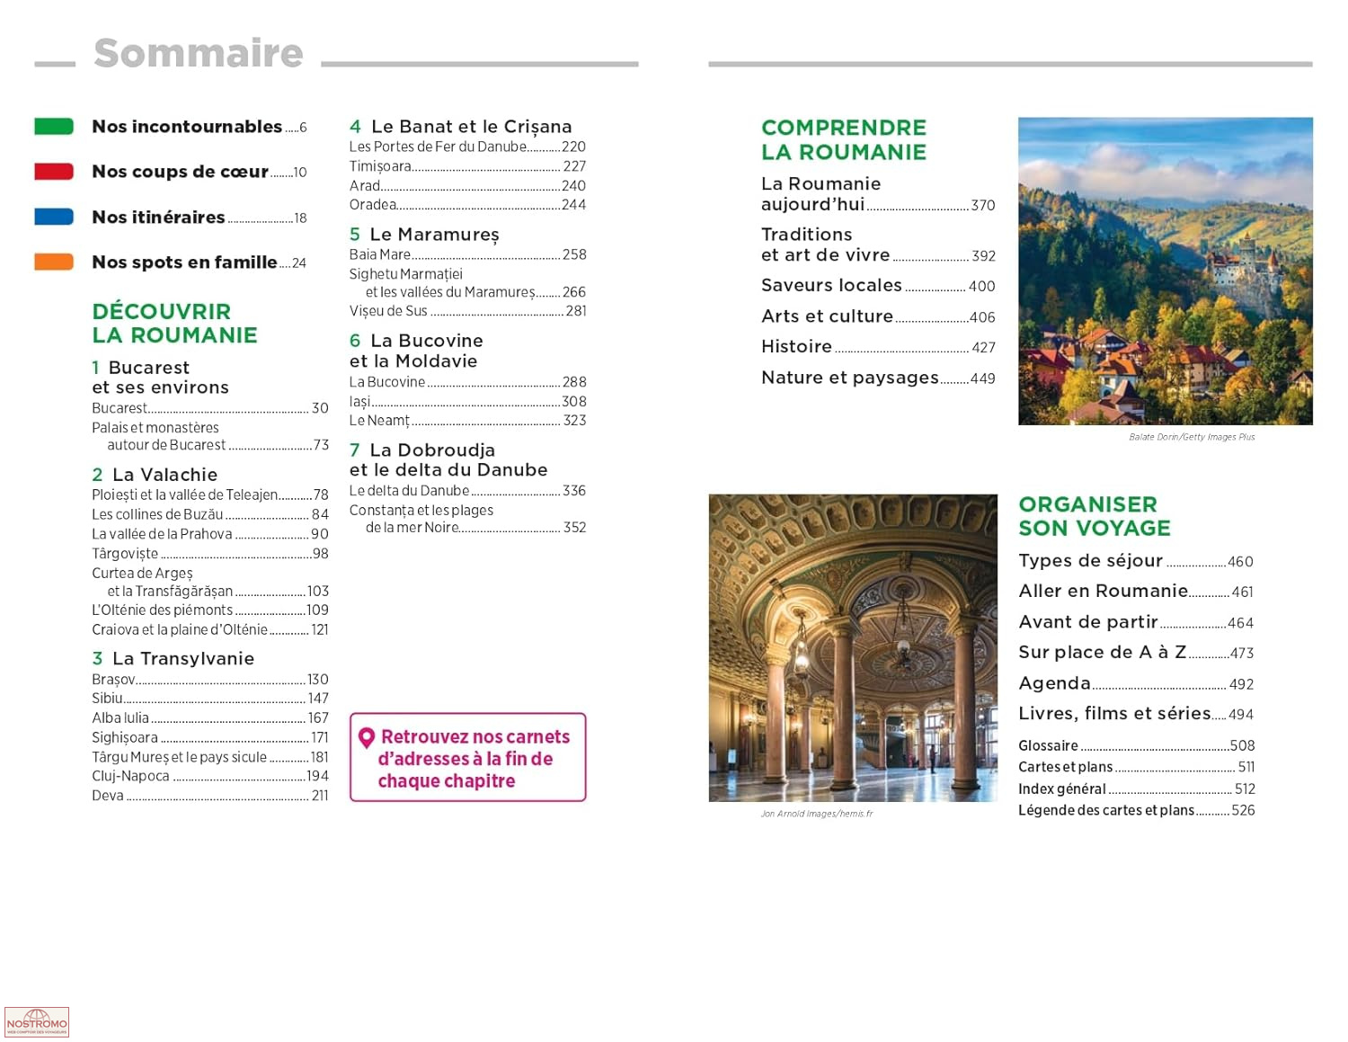This screenshot has height=1042, width=1348.
Task: Go to 'Nos itinéraires' entry
Action: 200,218
